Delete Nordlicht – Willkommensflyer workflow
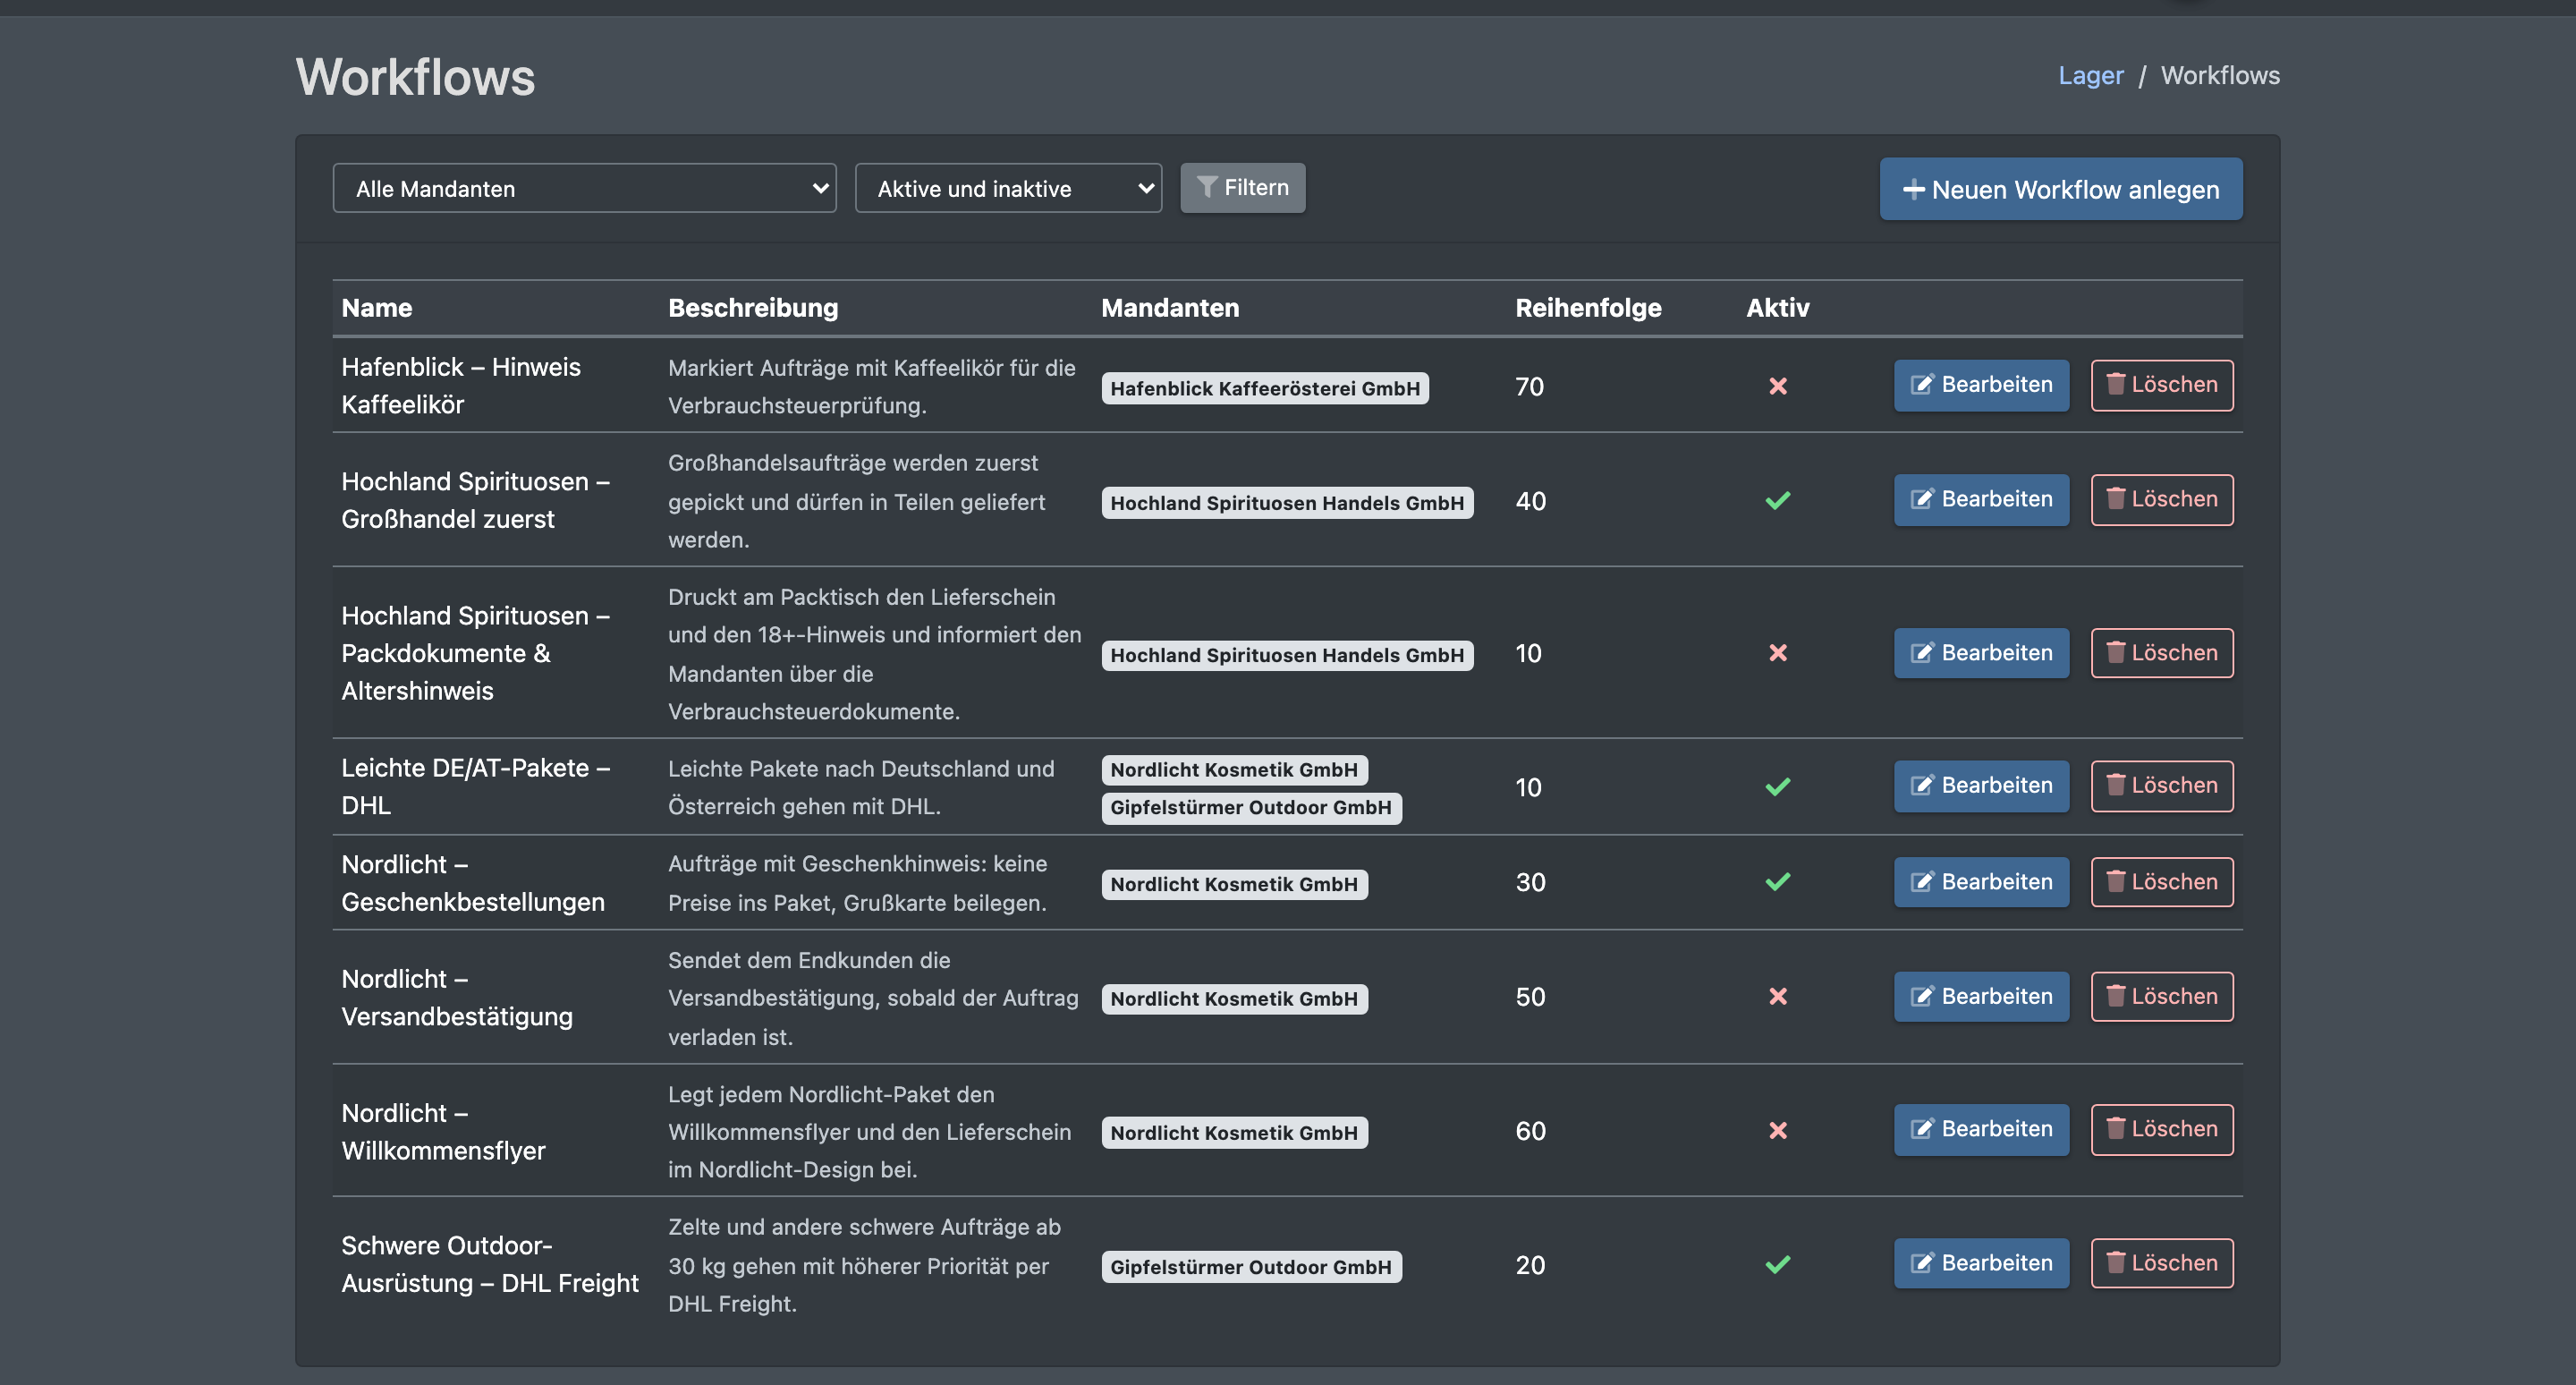This screenshot has width=2576, height=1385. [x=2161, y=1129]
